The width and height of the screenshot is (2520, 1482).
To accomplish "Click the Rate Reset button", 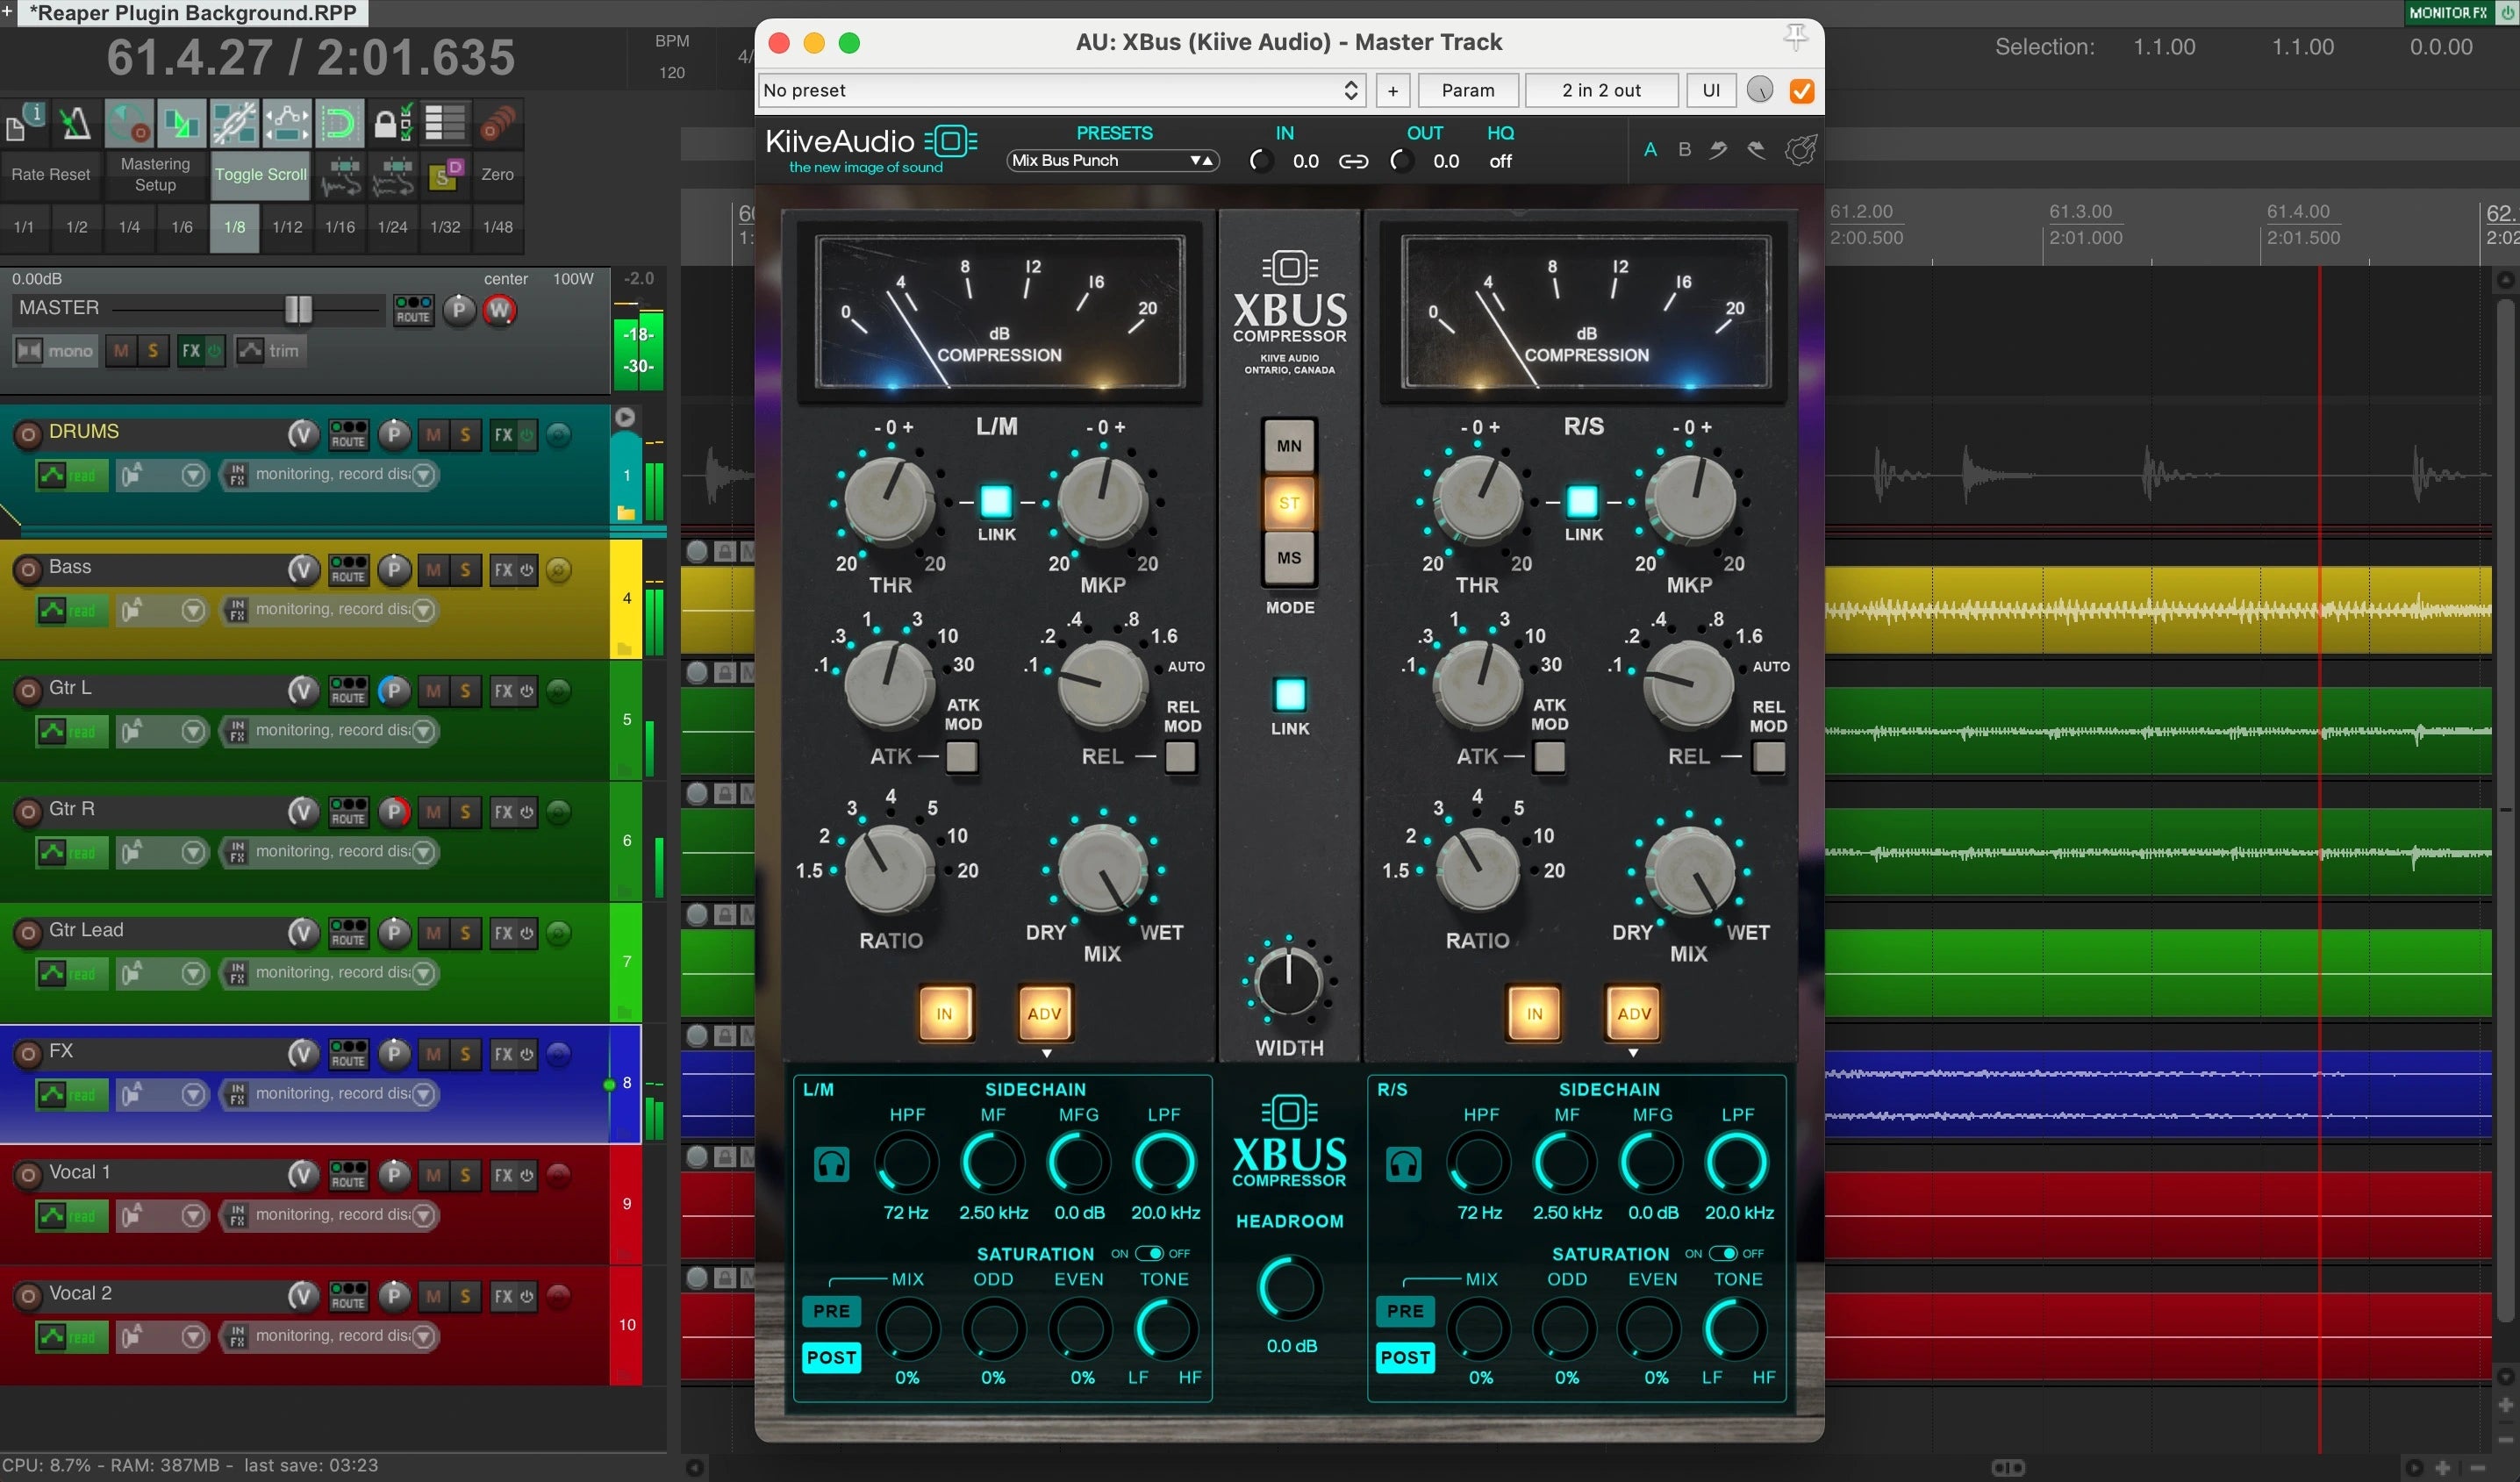I will (50, 174).
